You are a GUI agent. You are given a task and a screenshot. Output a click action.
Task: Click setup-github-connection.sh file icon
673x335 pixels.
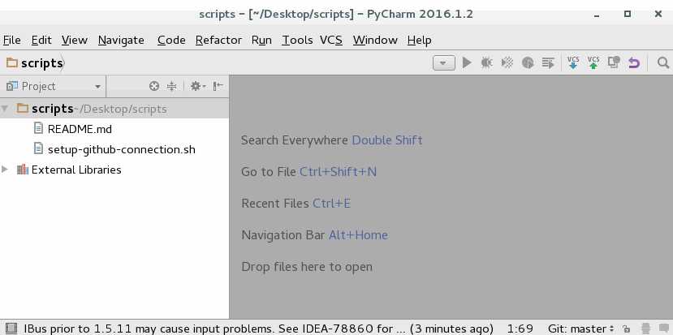pos(39,148)
